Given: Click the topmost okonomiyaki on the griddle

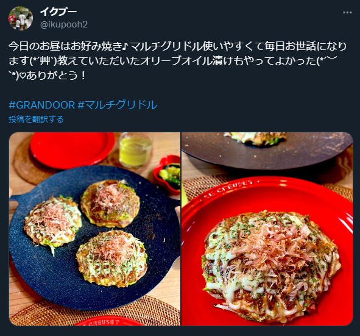Looking at the screenshot, I should pos(110,203).
